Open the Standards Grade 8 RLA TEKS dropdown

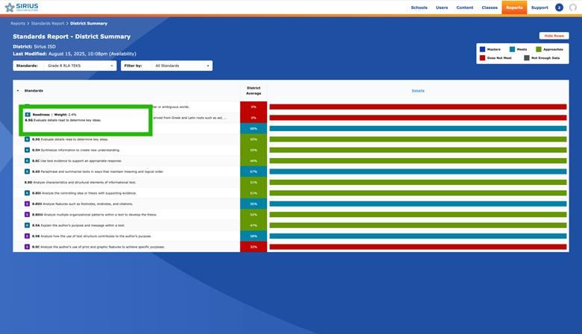tap(65, 66)
